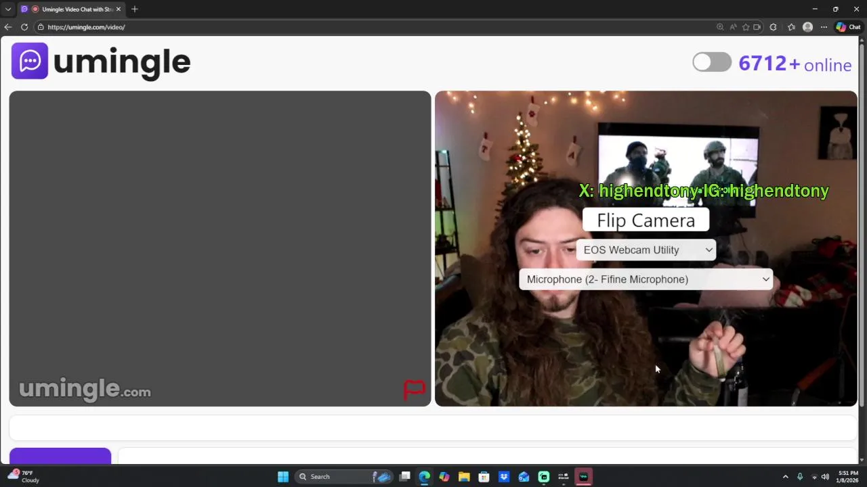View site information lock icon
The width and height of the screenshot is (867, 487).
(41, 27)
